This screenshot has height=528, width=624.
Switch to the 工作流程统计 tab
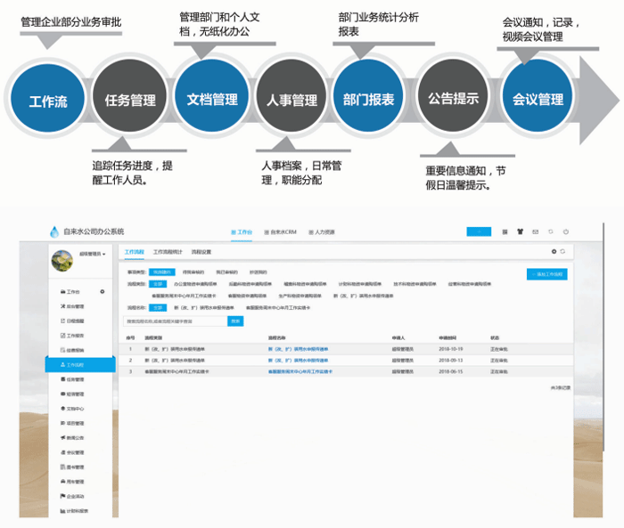(167, 253)
